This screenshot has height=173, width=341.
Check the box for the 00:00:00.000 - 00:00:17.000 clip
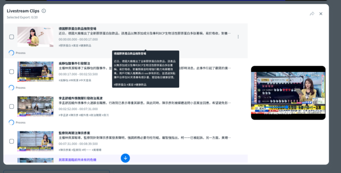11,37
